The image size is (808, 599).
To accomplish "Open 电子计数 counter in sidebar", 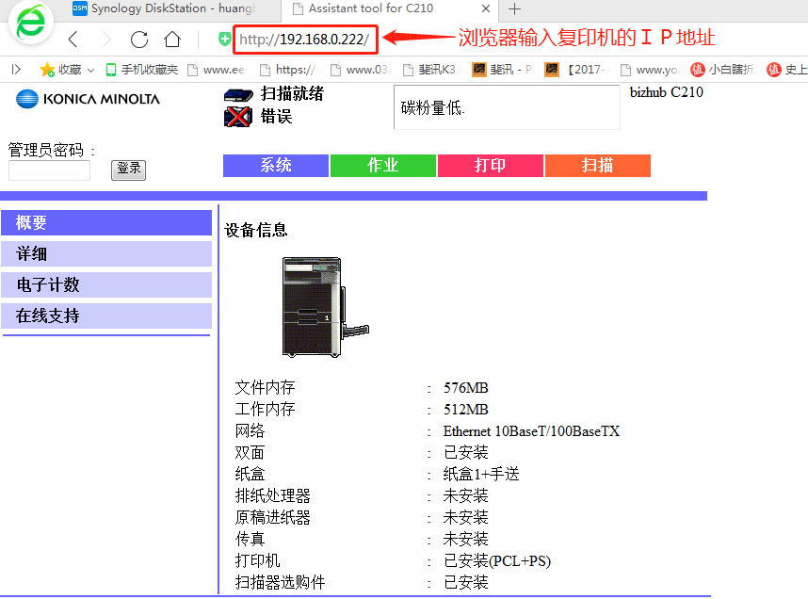I will (x=106, y=285).
